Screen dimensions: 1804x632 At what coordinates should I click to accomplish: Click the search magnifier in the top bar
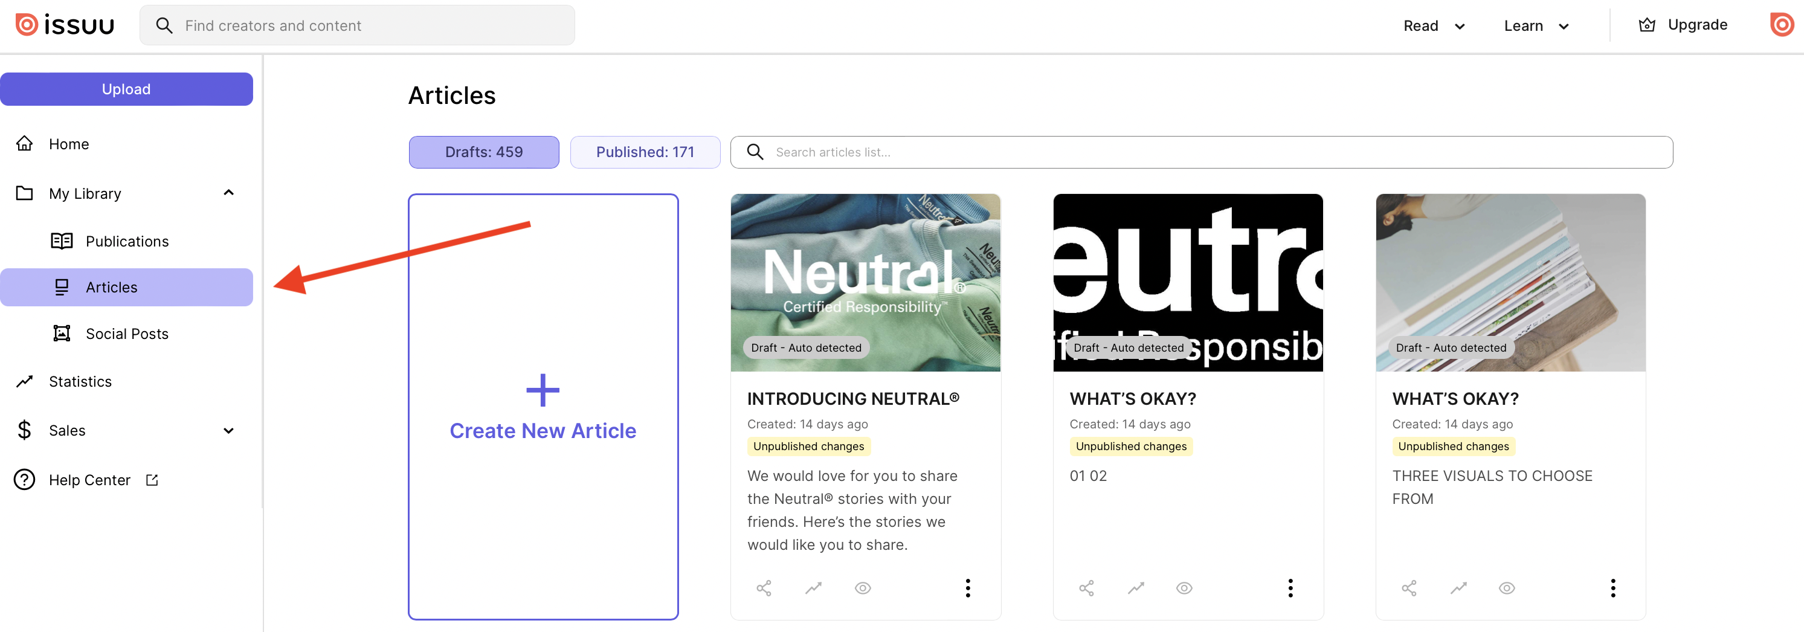[x=164, y=26]
